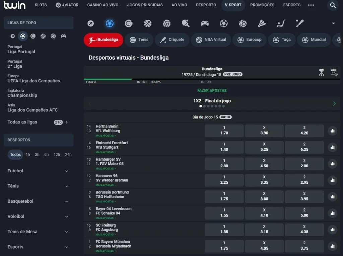The image size is (343, 256).
Task: Open the trophy standings icon
Action: pos(321,72)
